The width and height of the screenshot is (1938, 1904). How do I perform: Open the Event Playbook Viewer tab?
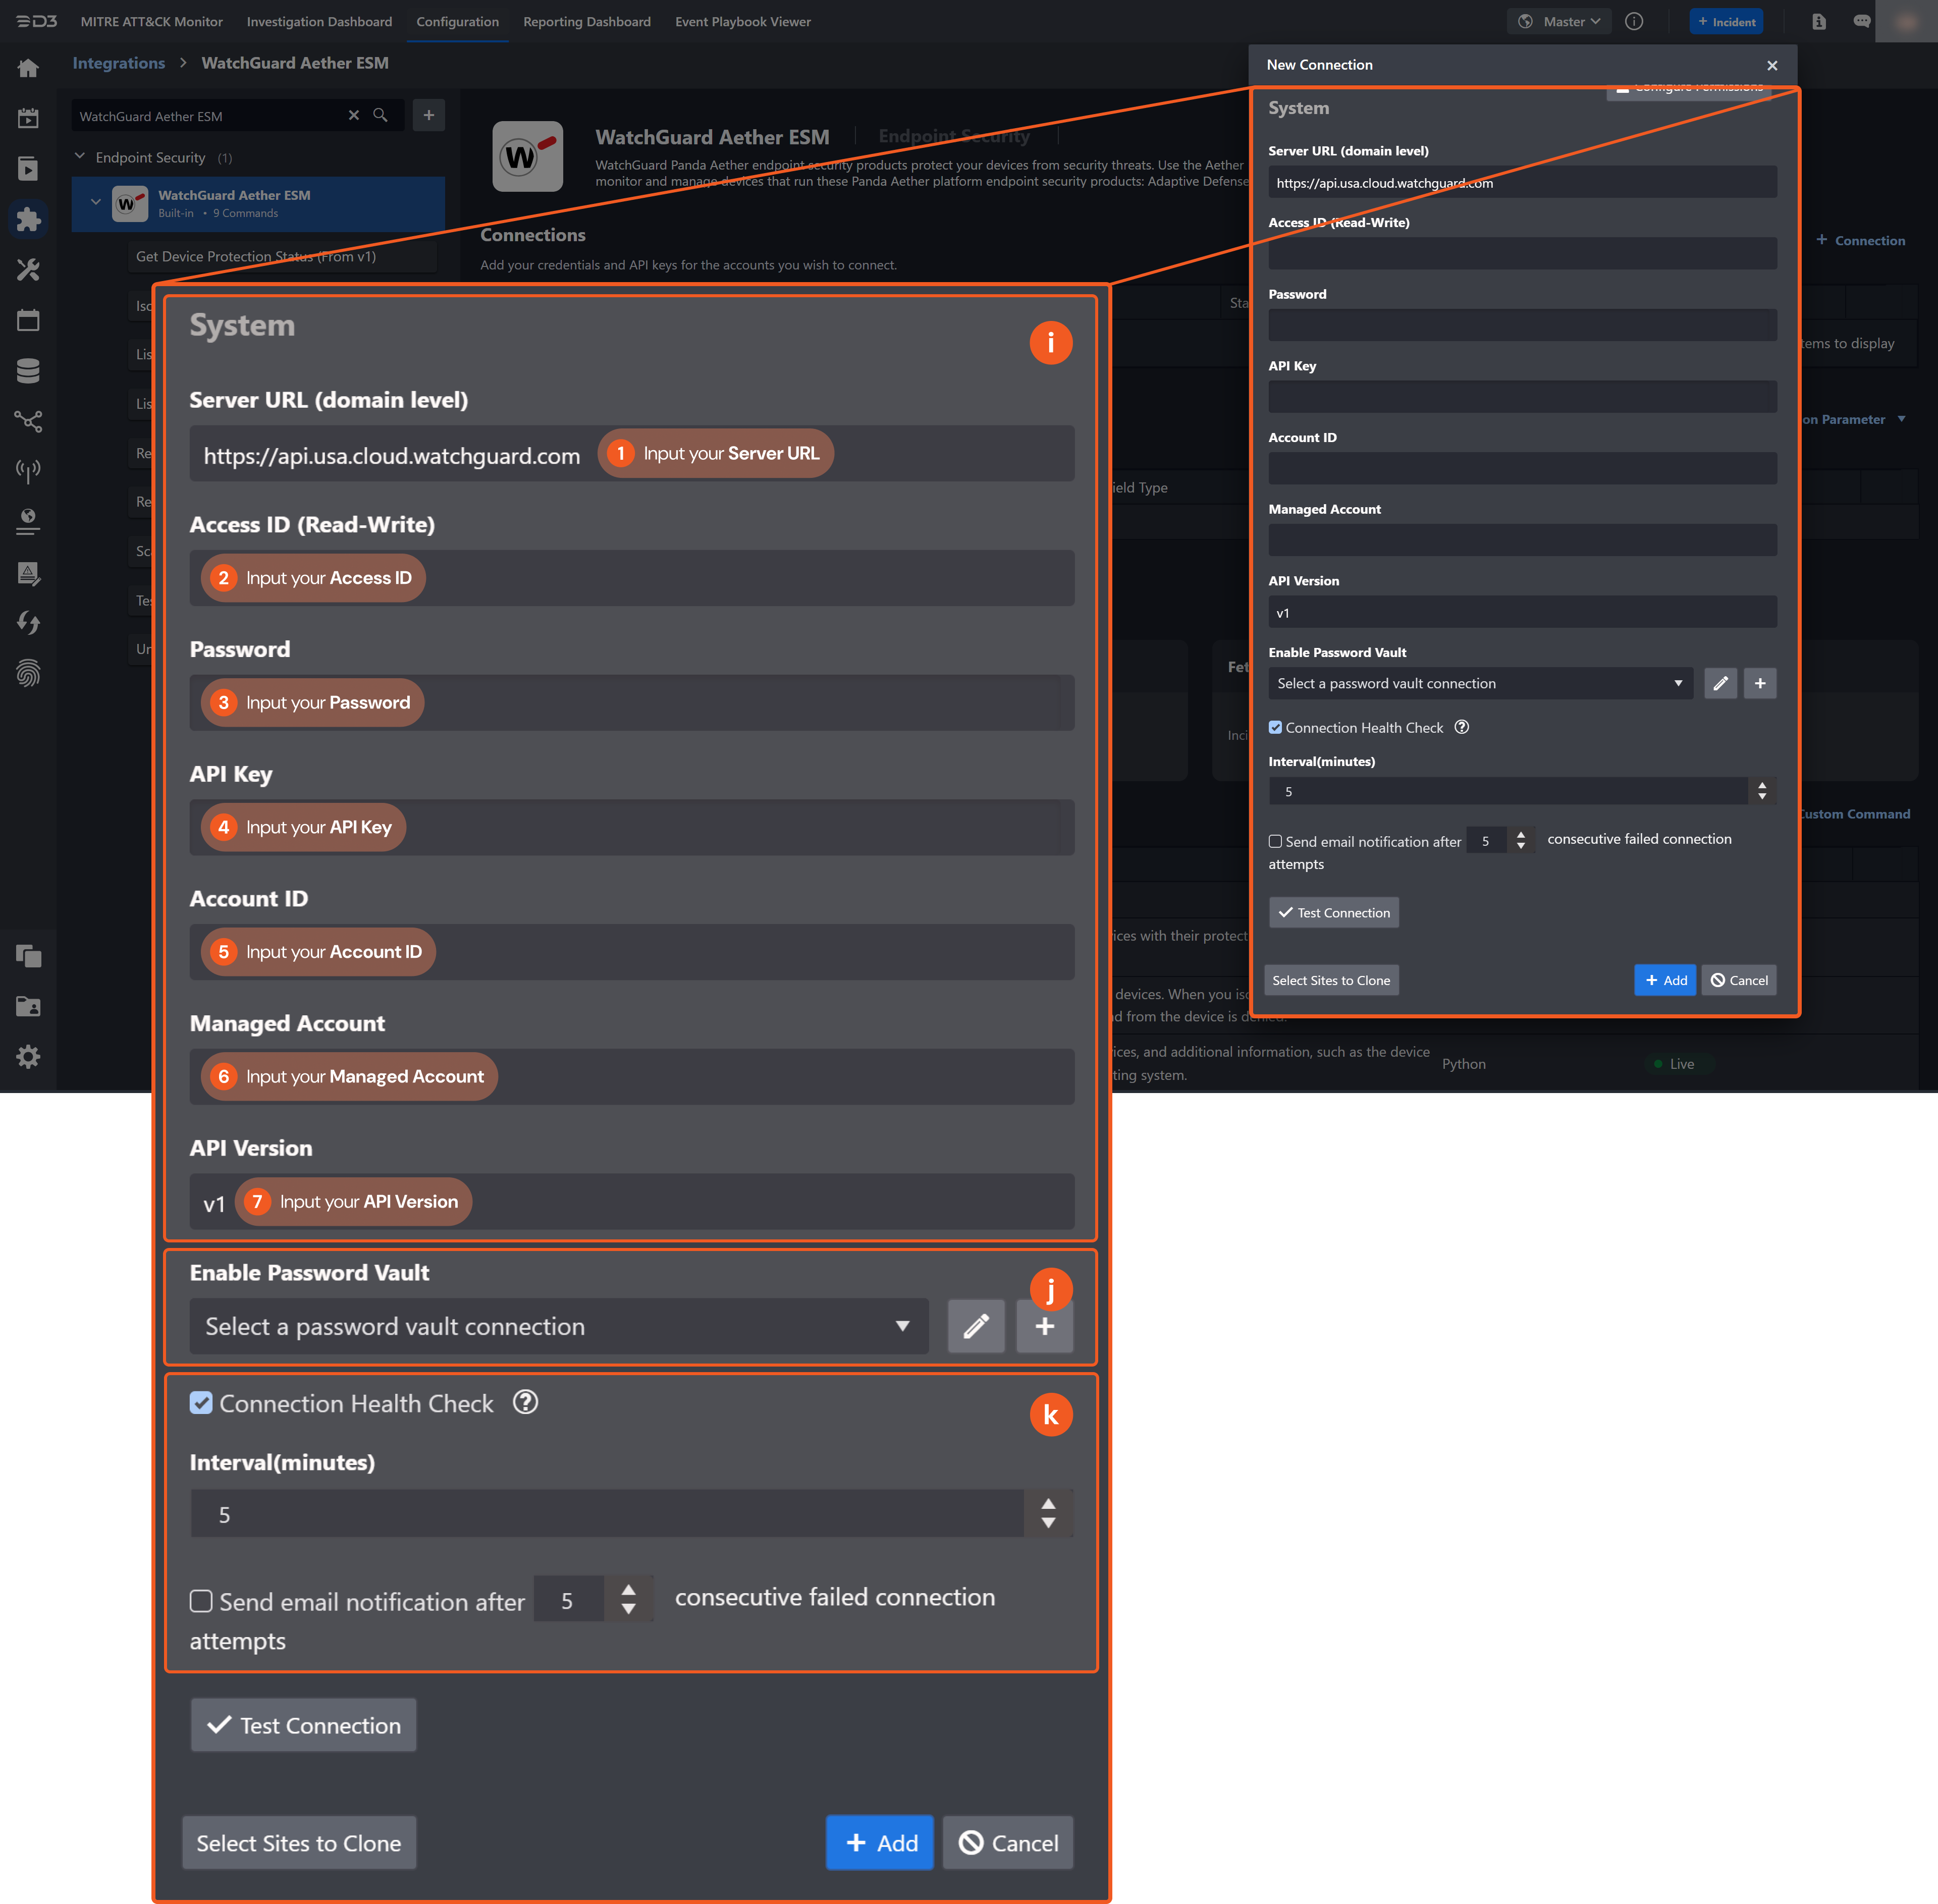click(742, 21)
